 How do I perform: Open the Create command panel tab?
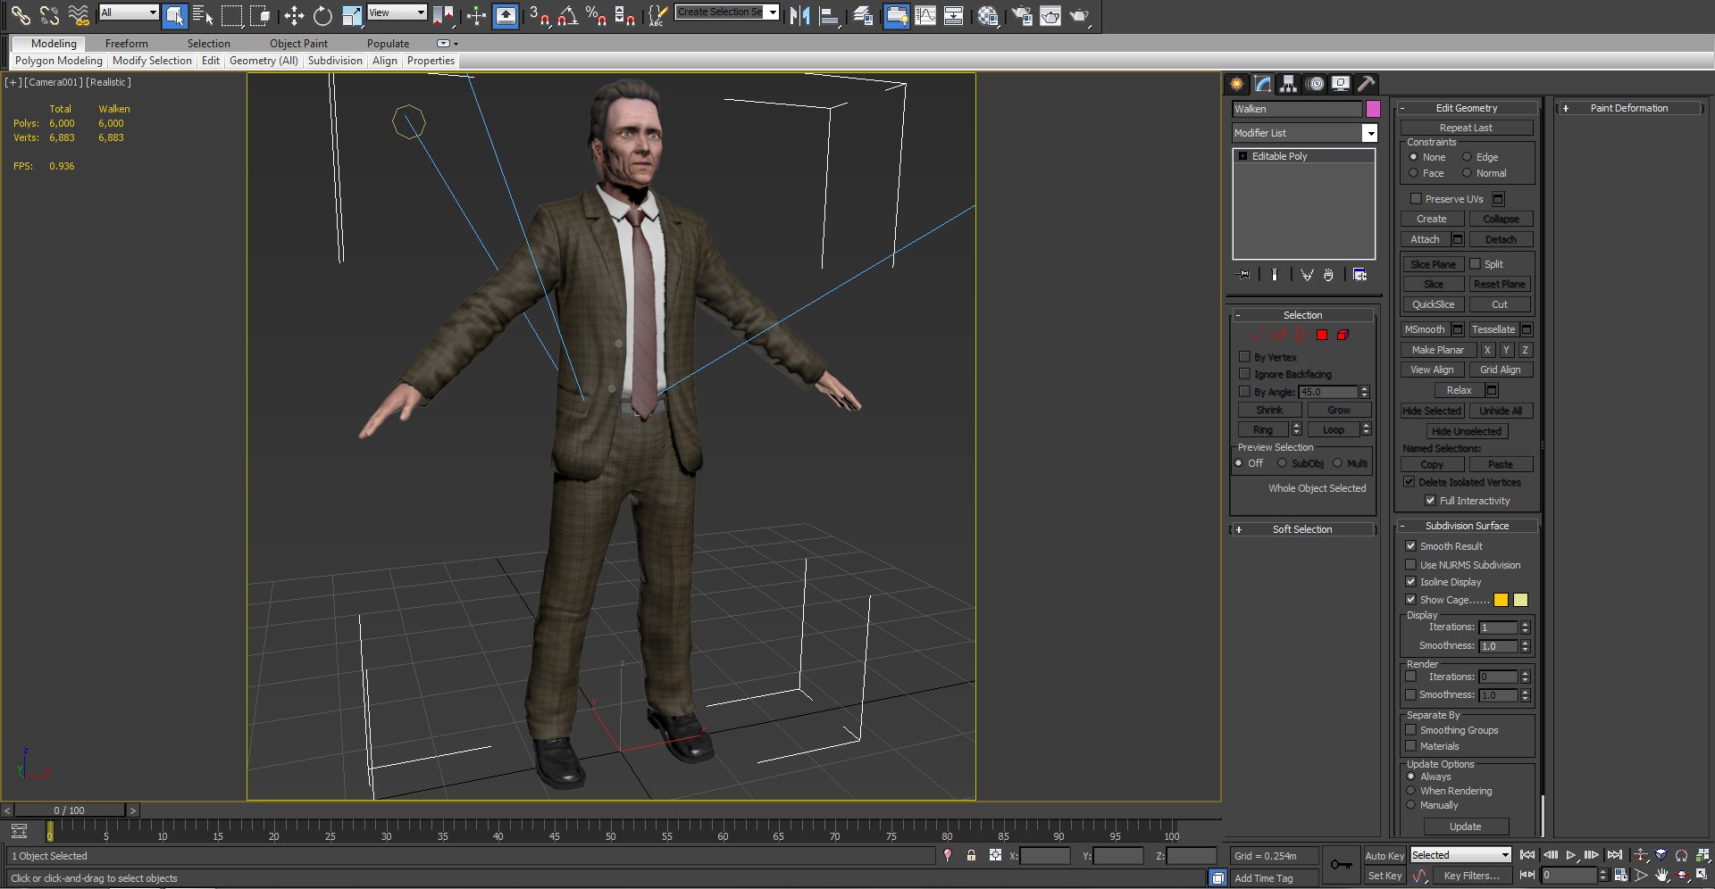pyautogui.click(x=1236, y=83)
